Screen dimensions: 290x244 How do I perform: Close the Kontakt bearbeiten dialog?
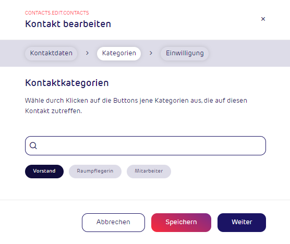(x=263, y=19)
